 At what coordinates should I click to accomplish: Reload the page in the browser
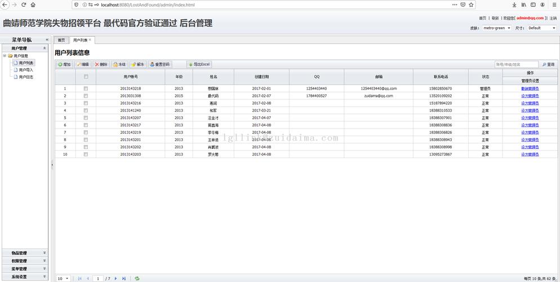(x=24, y=5)
